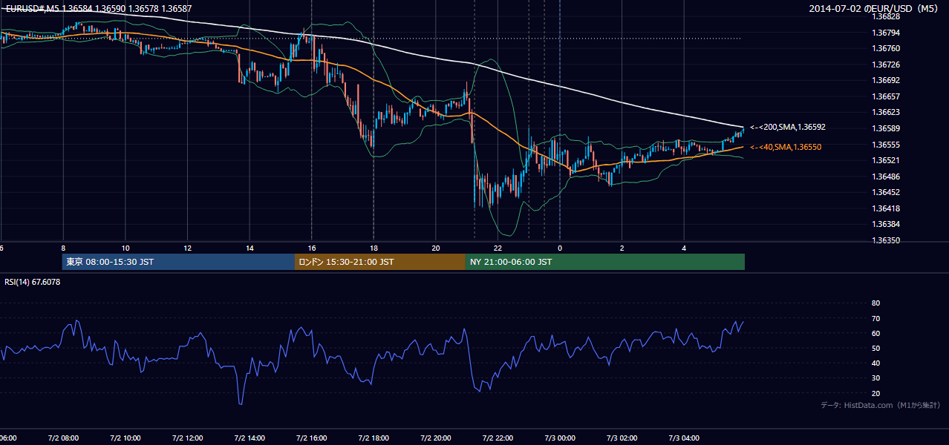Click bottom time label 7/2 12:00
The width and height of the screenshot is (949, 445).
coord(187,438)
